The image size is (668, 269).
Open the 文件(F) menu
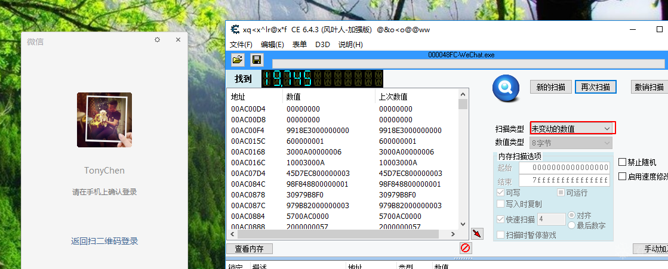pyautogui.click(x=241, y=45)
